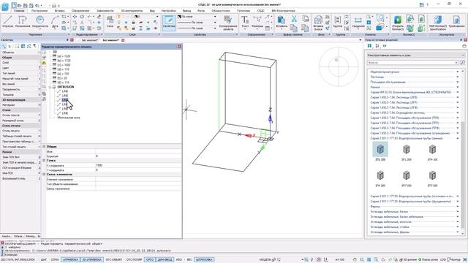Open the BIM Конструктор ribbon tab
The height and width of the screenshot is (263, 468).
tap(283, 11)
